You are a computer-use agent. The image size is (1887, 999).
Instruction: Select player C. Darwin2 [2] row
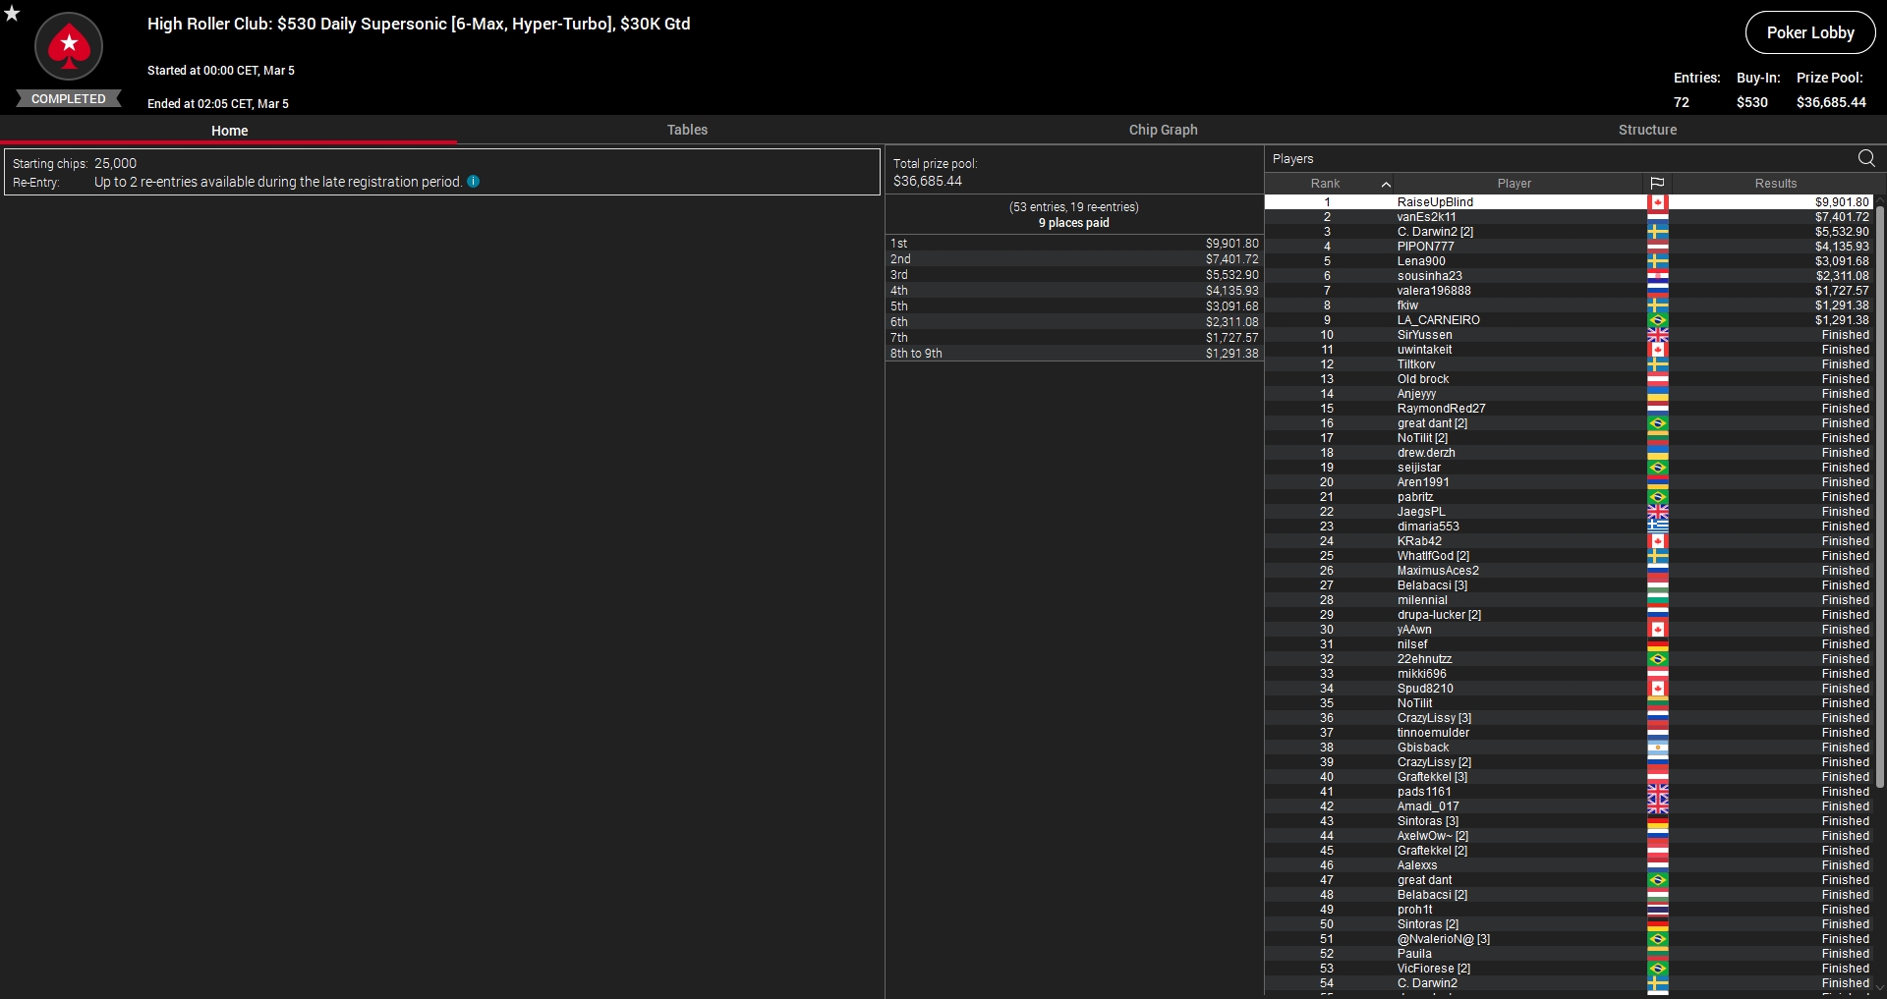coord(1570,232)
